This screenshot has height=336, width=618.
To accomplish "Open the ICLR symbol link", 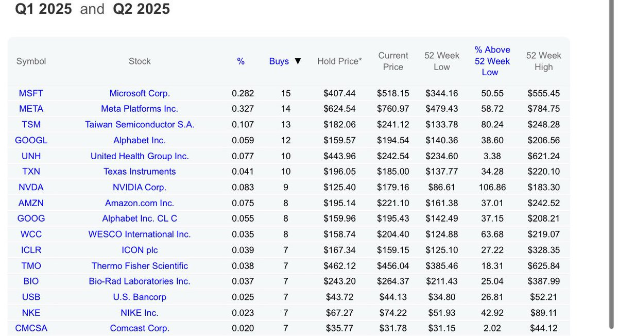I will point(31,250).
